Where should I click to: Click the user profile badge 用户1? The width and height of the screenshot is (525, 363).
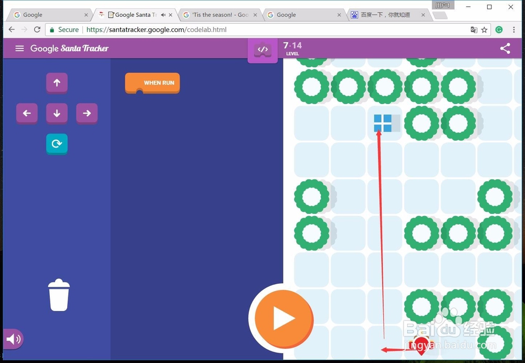[443, 5]
